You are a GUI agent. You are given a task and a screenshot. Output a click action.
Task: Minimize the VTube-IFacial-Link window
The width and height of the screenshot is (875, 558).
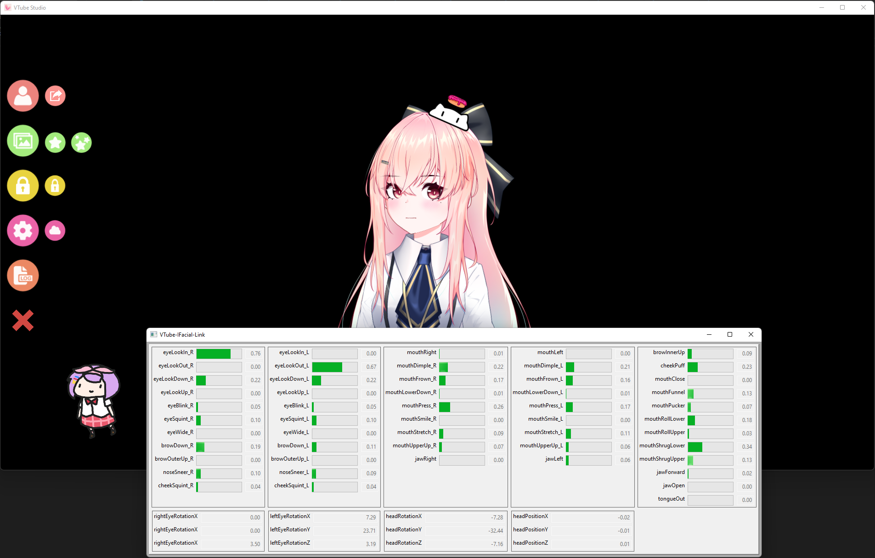tap(709, 334)
